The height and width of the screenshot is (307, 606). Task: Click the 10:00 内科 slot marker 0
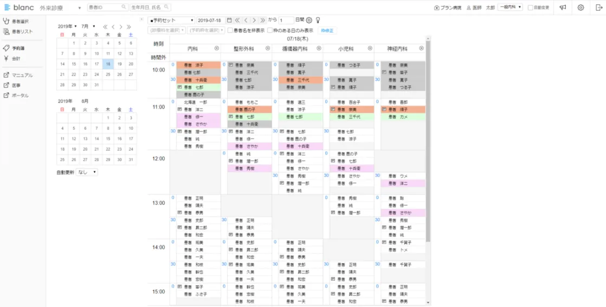point(173,64)
